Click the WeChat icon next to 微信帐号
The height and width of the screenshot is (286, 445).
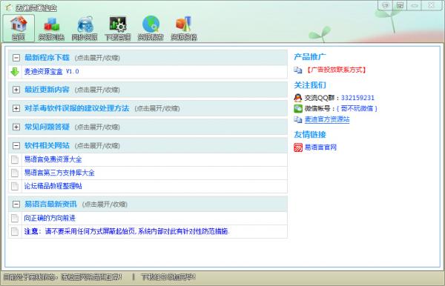[298, 108]
